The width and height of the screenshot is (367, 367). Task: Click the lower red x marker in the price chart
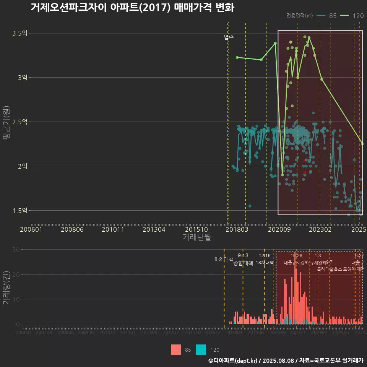point(305,172)
